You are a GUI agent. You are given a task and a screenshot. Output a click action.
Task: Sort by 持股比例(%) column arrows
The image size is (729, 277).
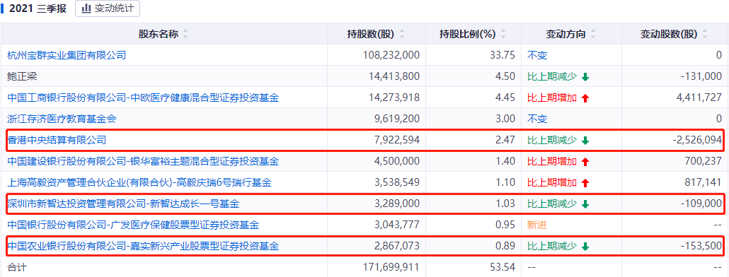point(503,34)
